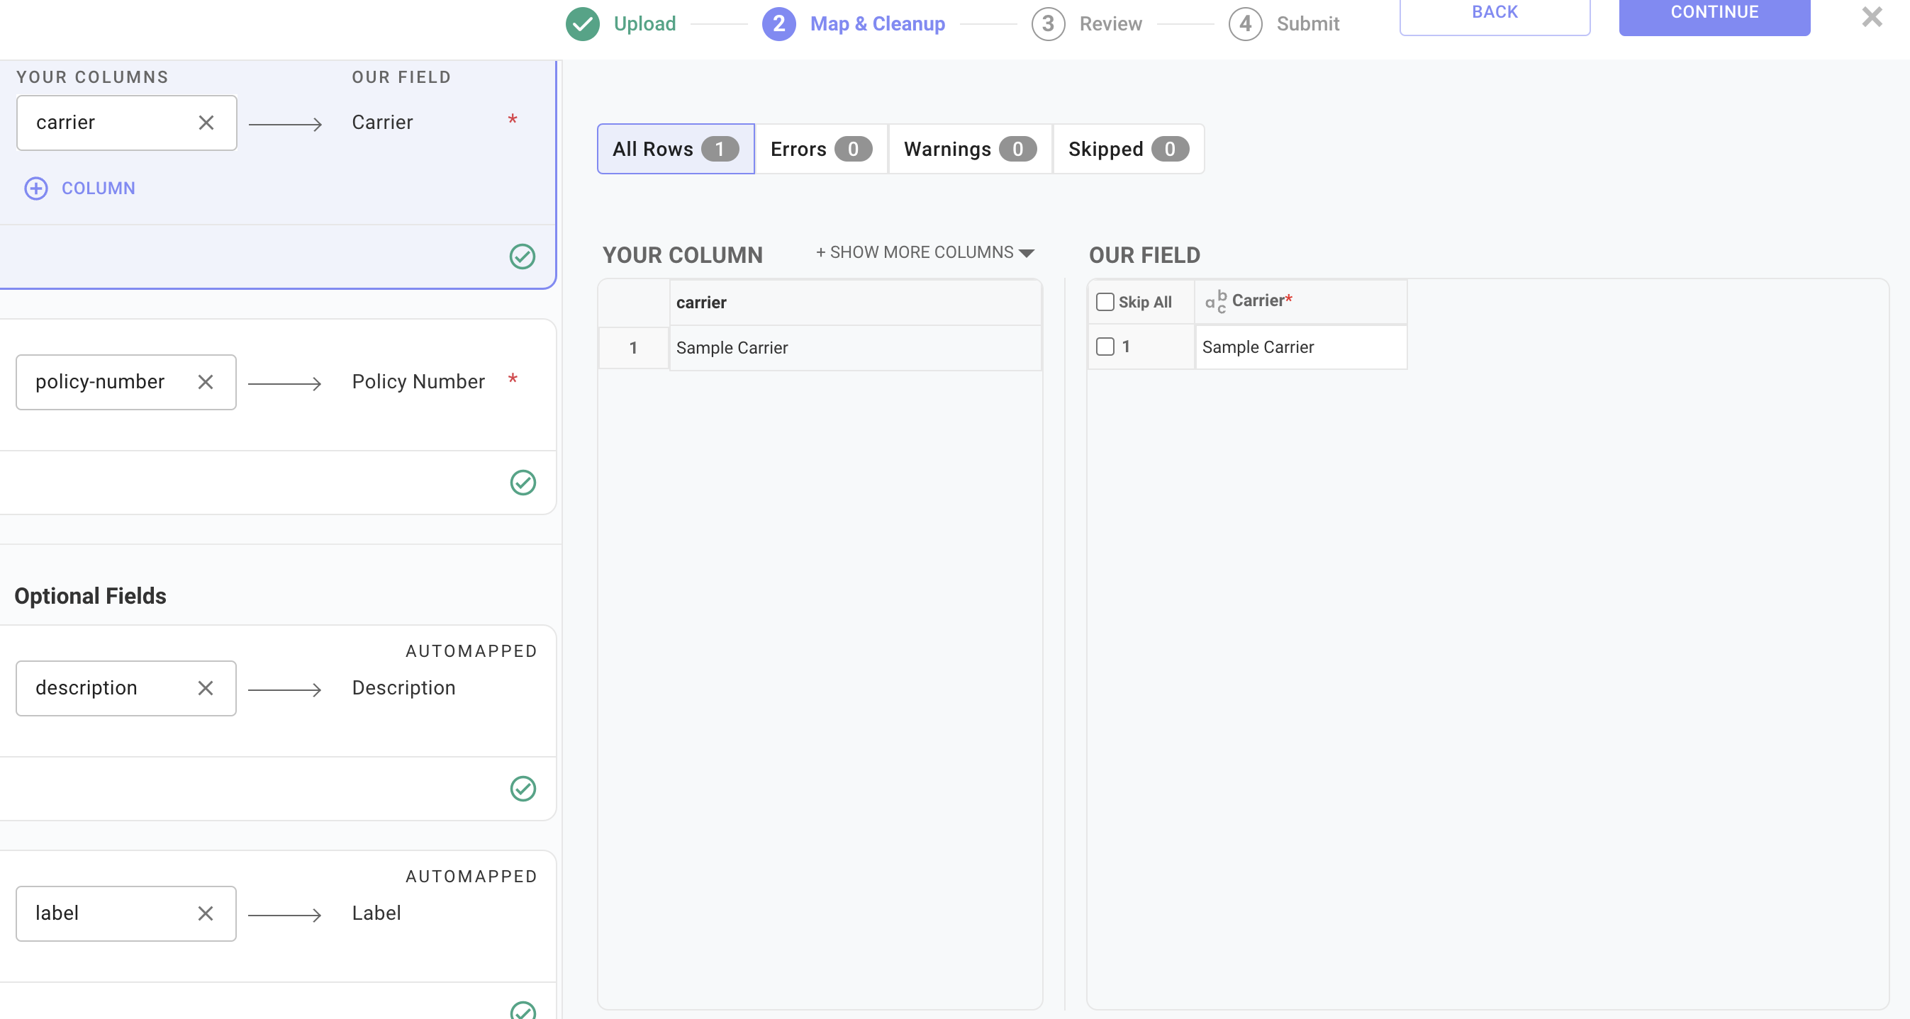Screen dimensions: 1910x1019
Task: Switch to the Skipped tab
Action: coord(1129,149)
